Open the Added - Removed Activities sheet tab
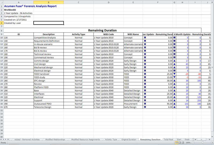 [x=27, y=139]
